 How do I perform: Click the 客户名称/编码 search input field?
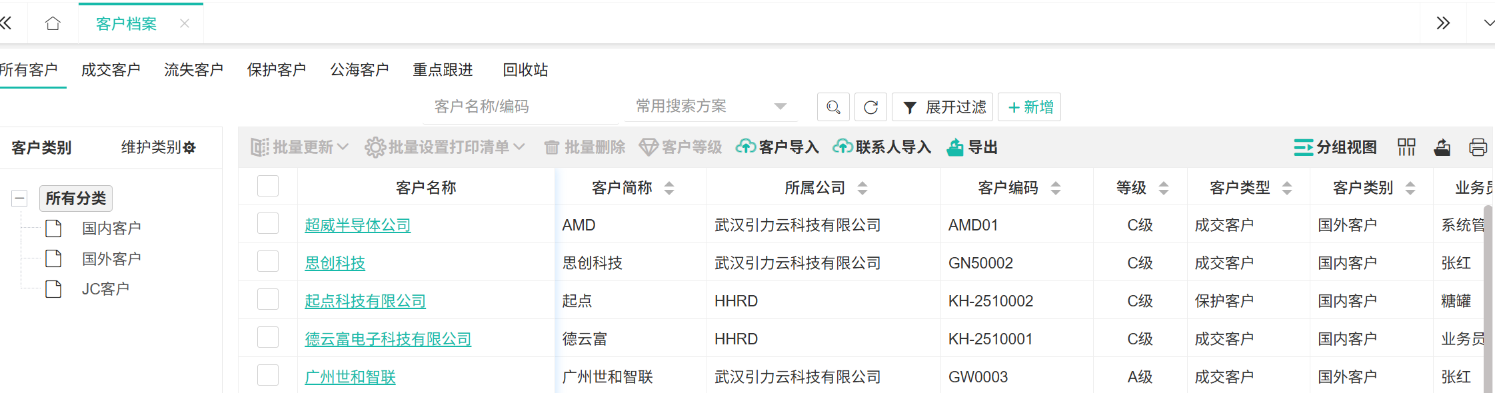520,107
